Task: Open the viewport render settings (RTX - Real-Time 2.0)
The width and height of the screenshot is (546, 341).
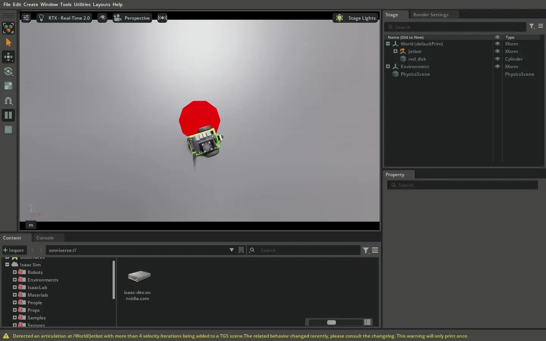Action: (x=64, y=18)
